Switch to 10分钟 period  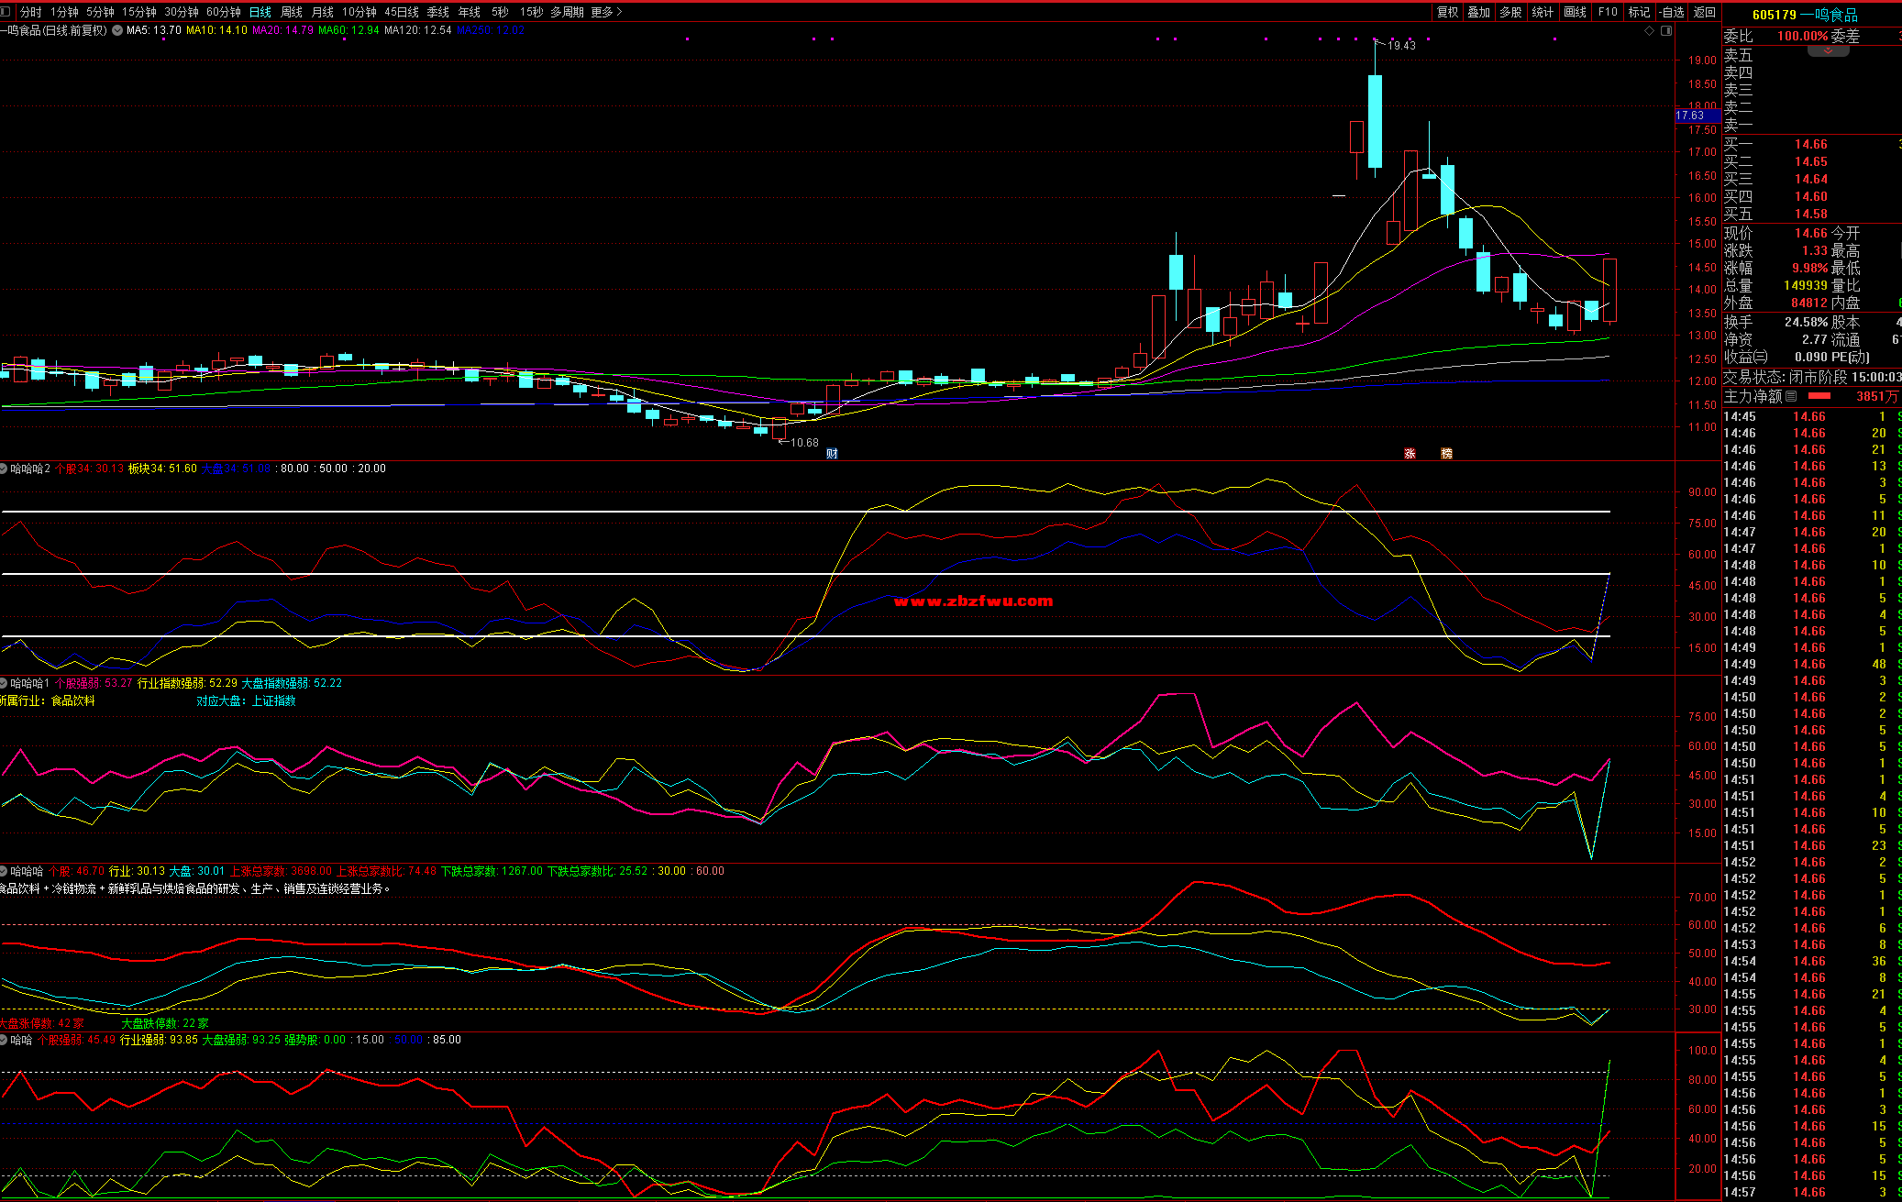(x=359, y=12)
